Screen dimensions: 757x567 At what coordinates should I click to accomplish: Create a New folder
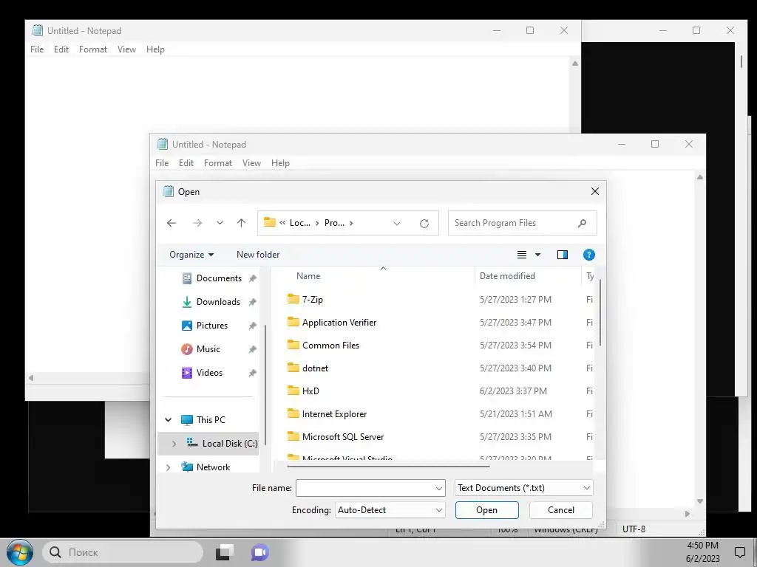[258, 255]
